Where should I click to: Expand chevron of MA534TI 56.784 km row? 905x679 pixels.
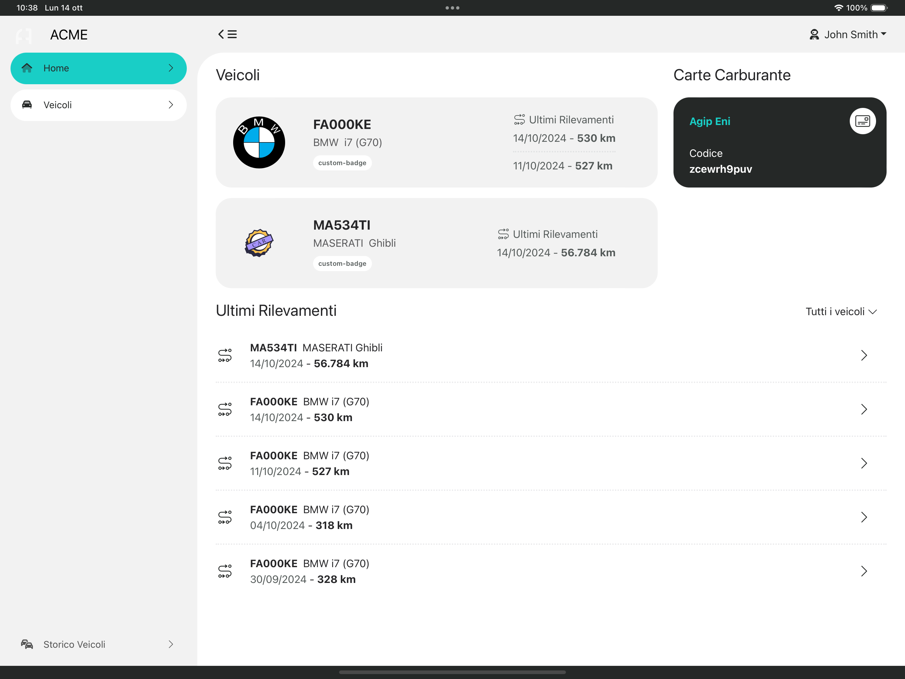pos(864,355)
